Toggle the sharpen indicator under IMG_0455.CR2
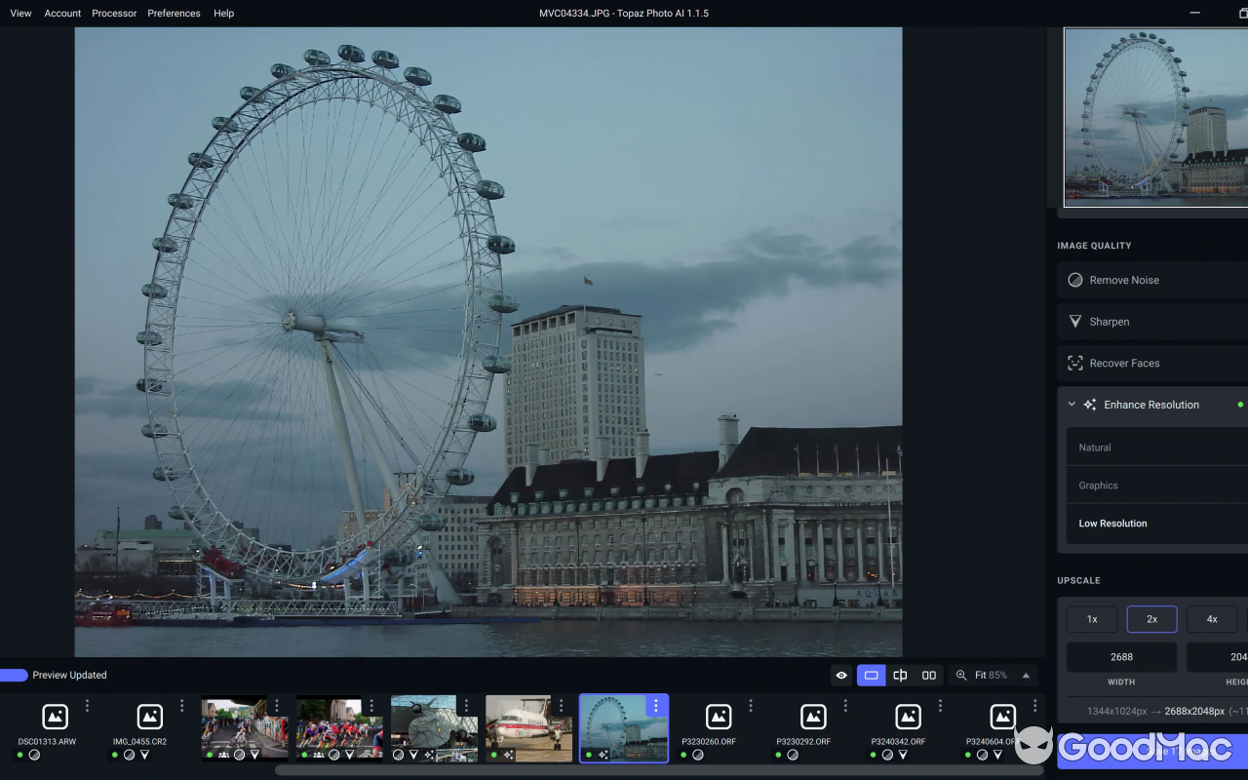Screen dimensions: 1248x780 (x=144, y=755)
